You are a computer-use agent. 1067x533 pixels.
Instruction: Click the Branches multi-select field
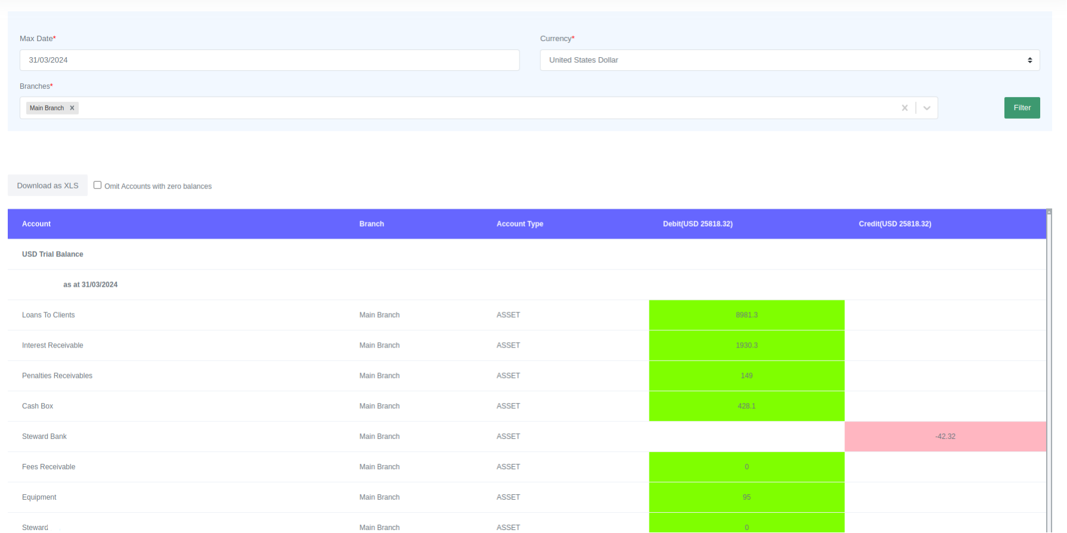477,108
